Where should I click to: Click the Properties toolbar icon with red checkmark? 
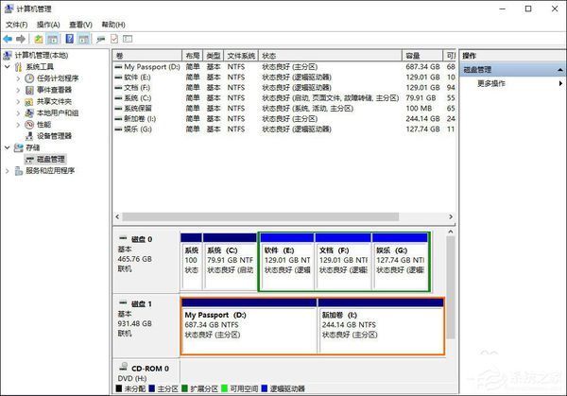[114, 39]
